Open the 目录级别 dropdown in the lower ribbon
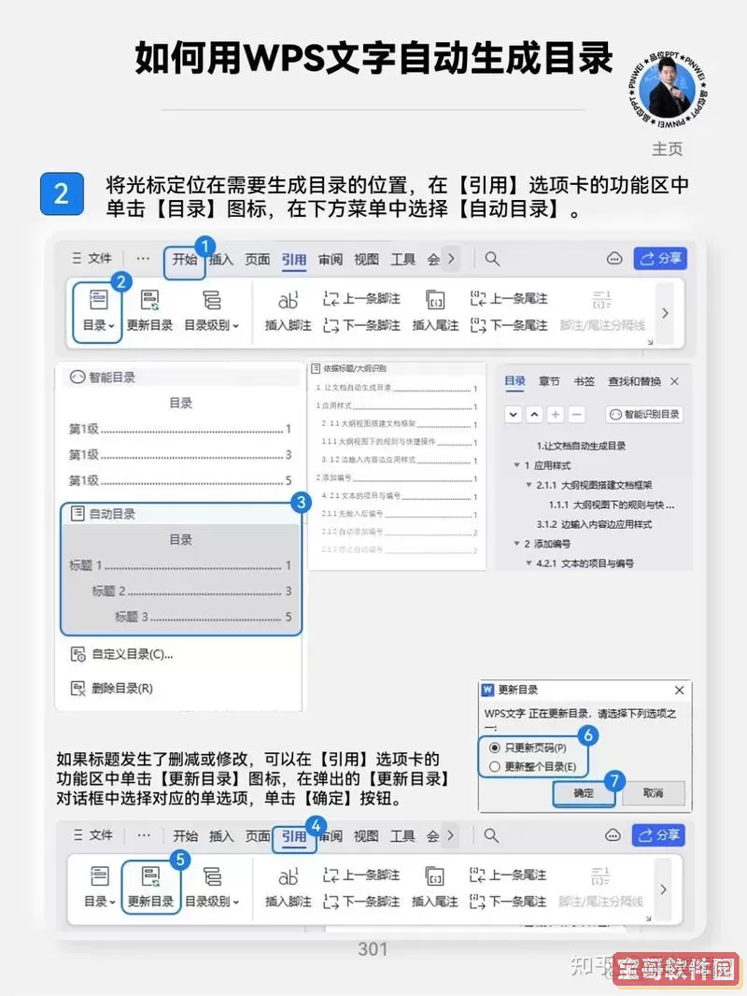The width and height of the screenshot is (747, 996). point(212,888)
